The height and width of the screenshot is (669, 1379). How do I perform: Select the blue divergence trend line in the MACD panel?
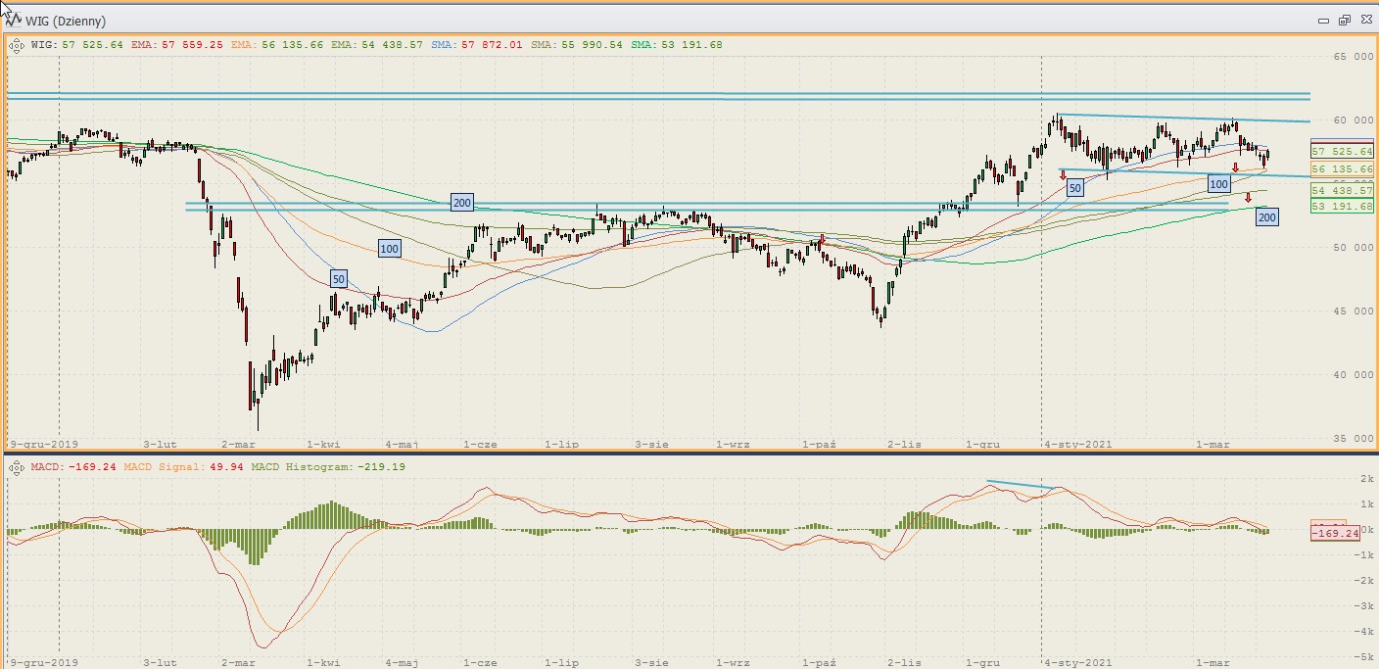coord(1020,484)
